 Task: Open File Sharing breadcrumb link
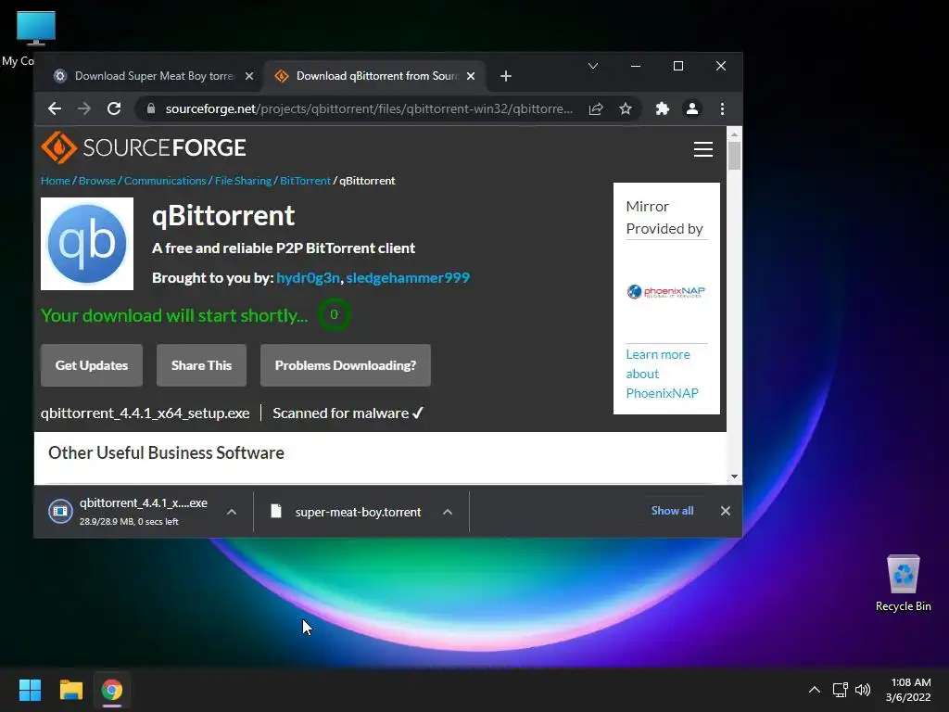243,181
